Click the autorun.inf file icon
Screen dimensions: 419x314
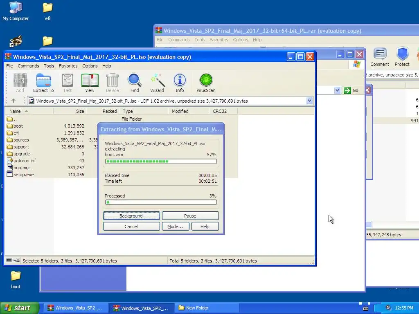pos(10,160)
